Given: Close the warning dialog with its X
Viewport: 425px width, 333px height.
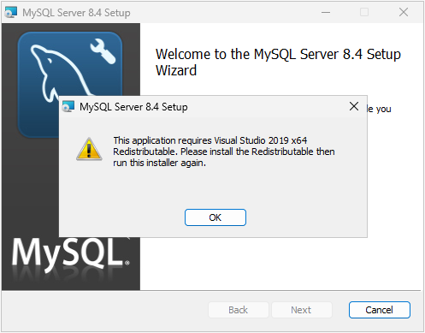Looking at the screenshot, I should click(x=354, y=106).
